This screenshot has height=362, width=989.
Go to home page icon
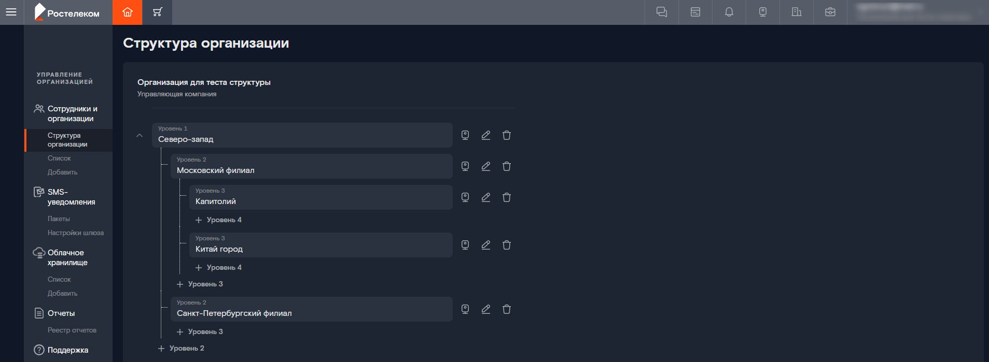pos(128,12)
